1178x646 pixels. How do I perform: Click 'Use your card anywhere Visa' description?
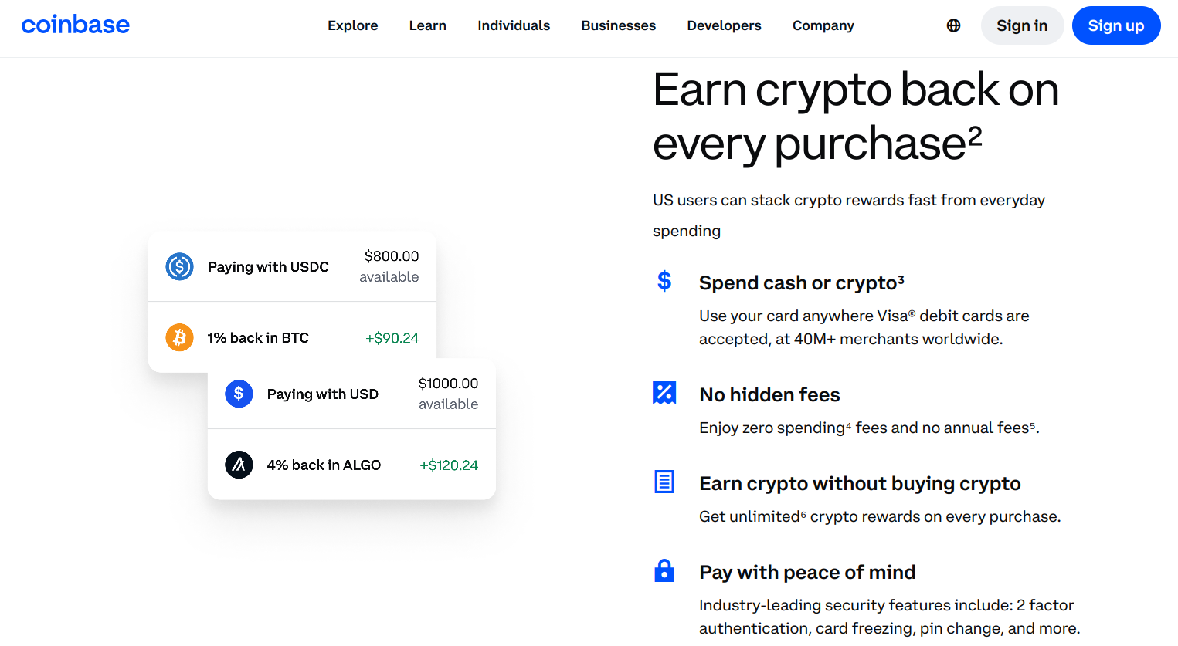point(864,327)
